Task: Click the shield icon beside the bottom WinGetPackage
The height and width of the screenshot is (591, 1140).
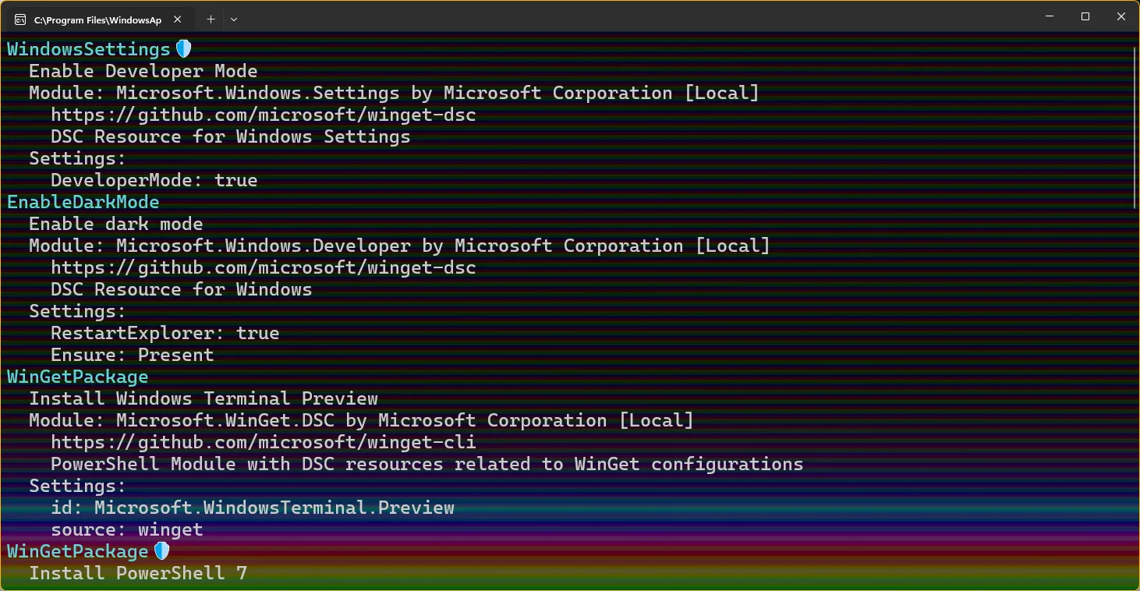Action: [161, 551]
